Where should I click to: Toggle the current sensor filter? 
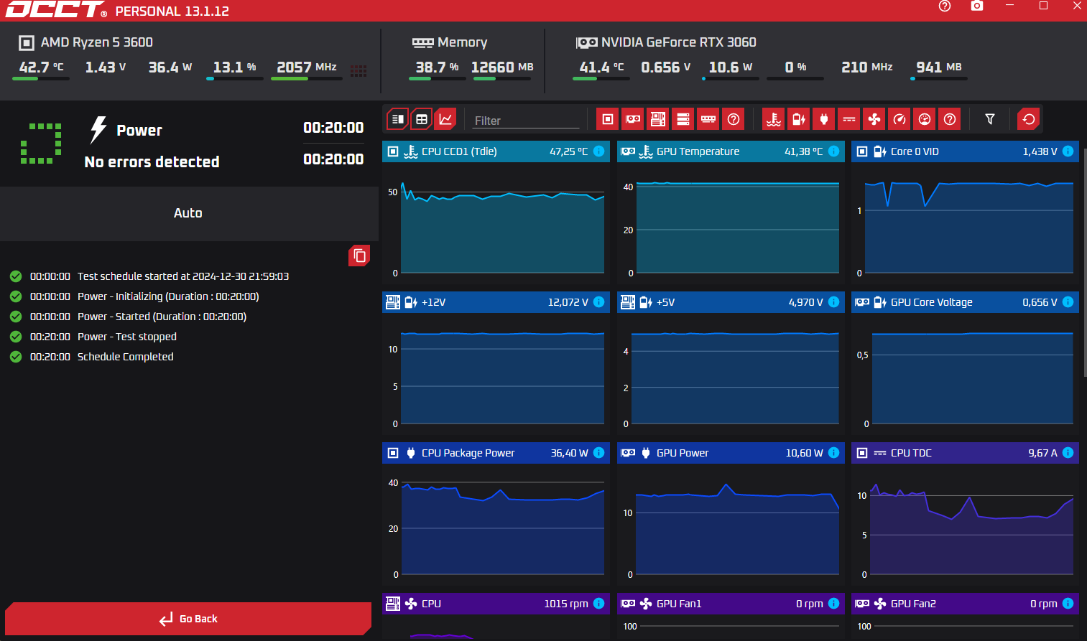coord(849,119)
